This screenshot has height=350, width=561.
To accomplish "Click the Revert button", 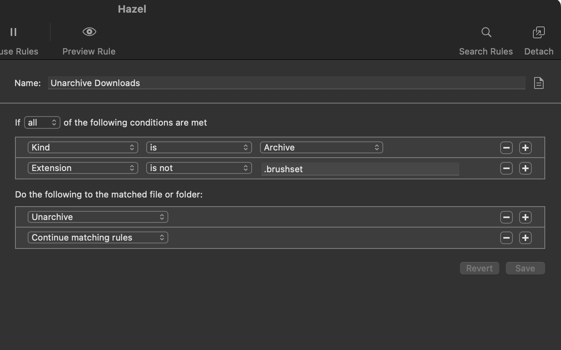I will (480, 268).
